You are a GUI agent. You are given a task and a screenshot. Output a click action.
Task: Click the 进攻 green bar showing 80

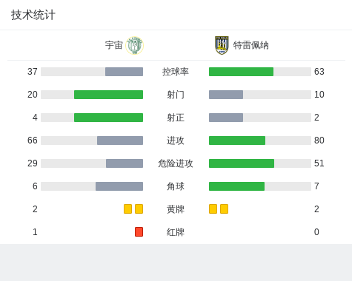(237, 140)
